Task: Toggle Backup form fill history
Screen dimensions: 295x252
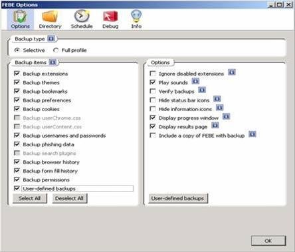Action: [x=17, y=171]
